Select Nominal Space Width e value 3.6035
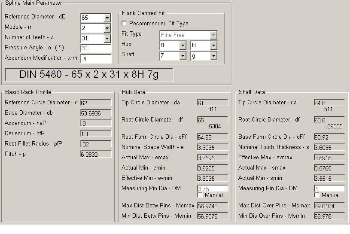This screenshot has width=350, height=234. [213, 147]
